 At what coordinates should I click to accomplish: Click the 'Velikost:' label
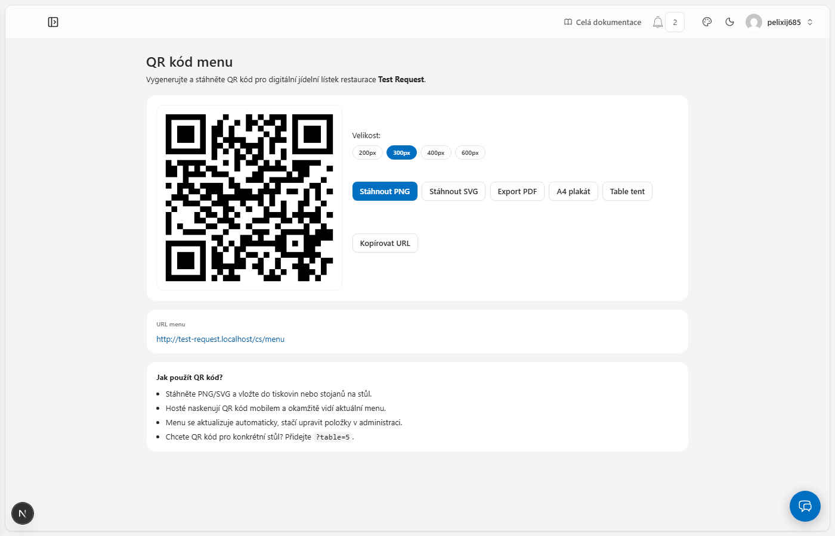(366, 136)
